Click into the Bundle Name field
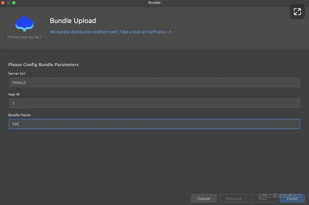This screenshot has width=309, height=205. coord(154,124)
